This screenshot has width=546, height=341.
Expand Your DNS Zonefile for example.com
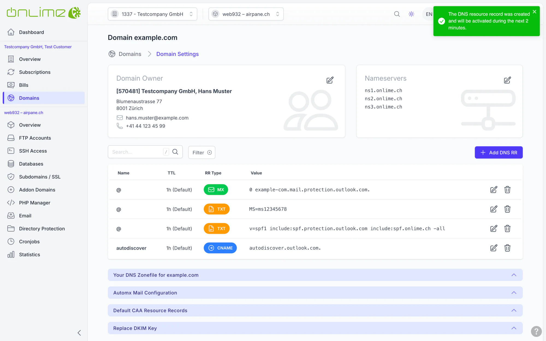pos(315,275)
